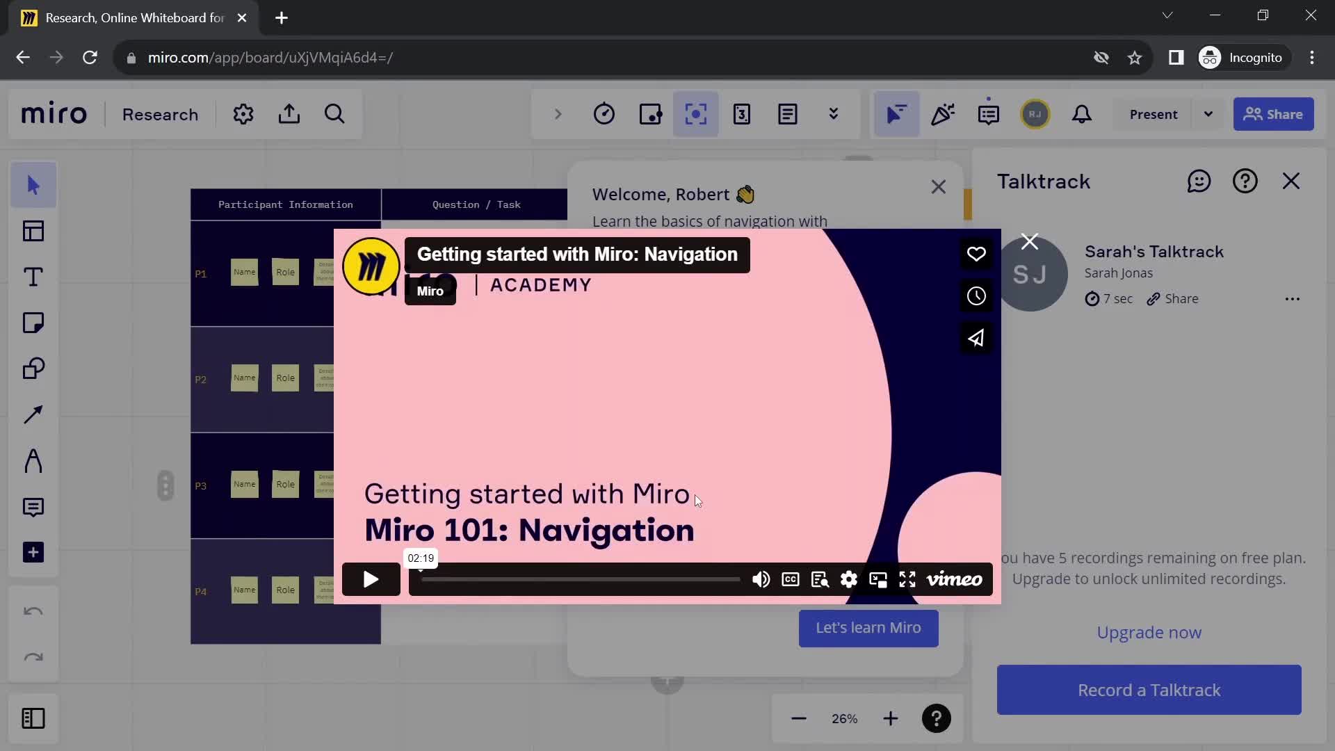
Task: Click the Let's learn Miro button
Action: (868, 627)
